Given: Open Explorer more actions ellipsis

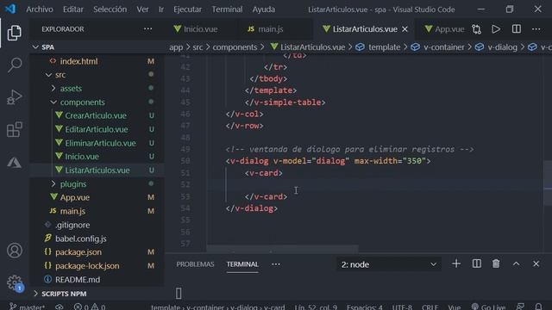Looking at the screenshot, I should pyautogui.click(x=147, y=28).
